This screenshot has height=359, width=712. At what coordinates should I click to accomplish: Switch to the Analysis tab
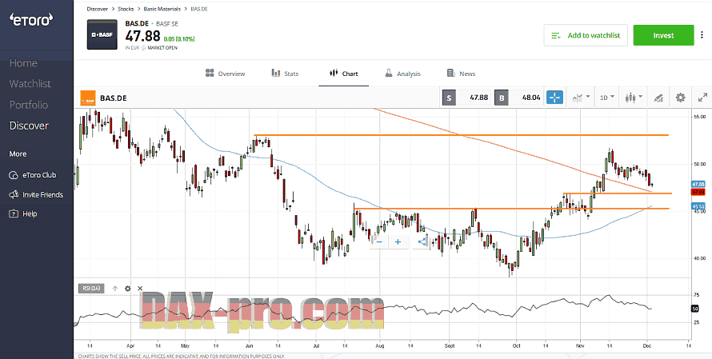coord(402,74)
